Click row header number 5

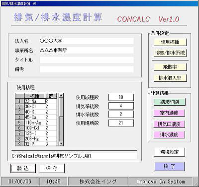click(20, 123)
